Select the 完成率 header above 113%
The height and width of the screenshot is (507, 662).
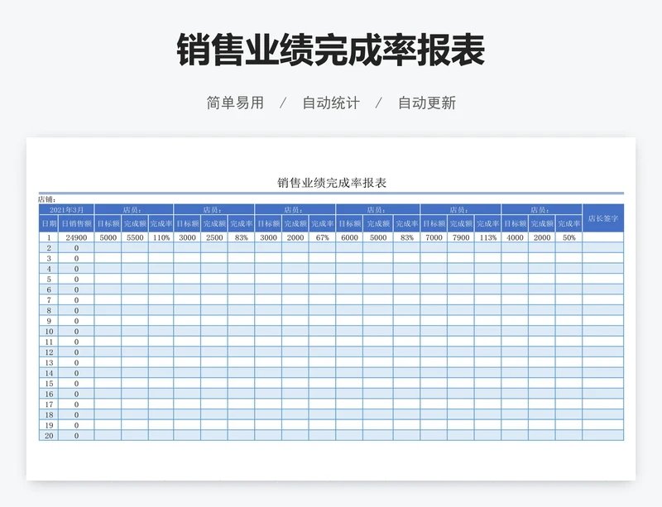[x=488, y=223]
